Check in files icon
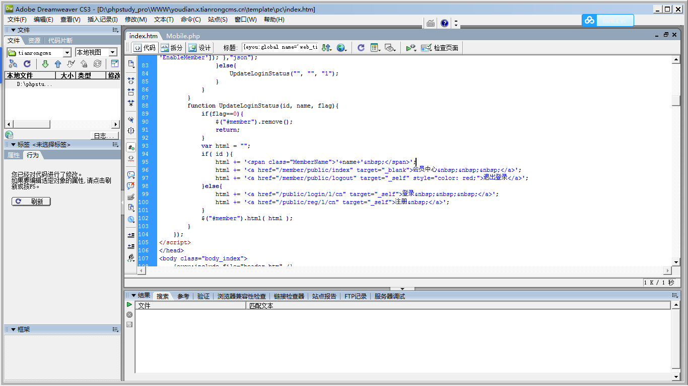The height and width of the screenshot is (386, 688). click(84, 64)
